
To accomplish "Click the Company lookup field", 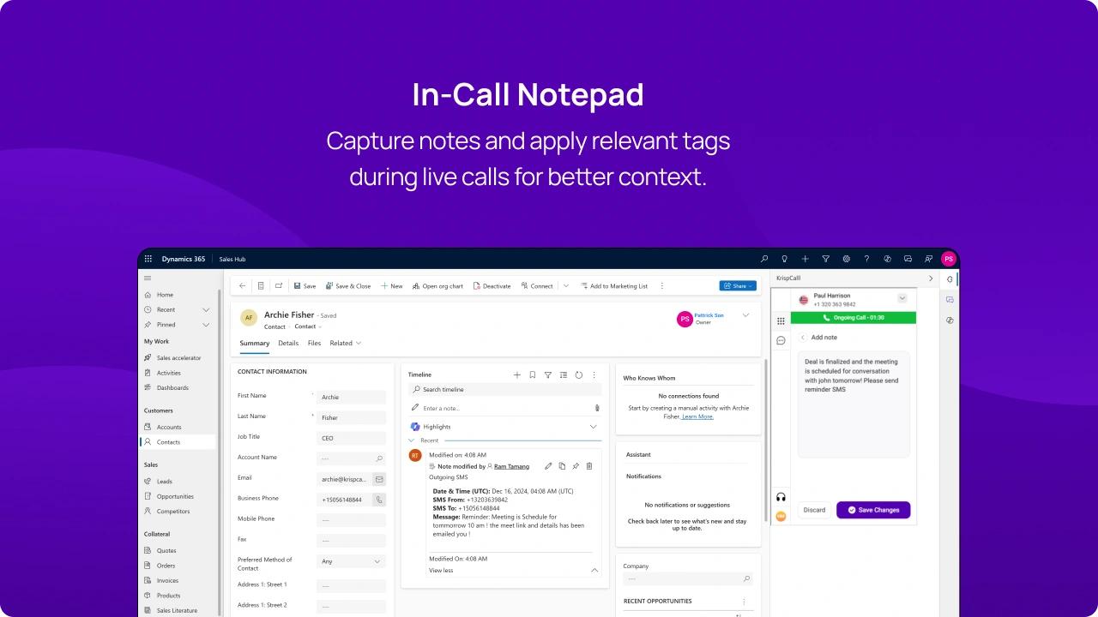I will coord(688,579).
